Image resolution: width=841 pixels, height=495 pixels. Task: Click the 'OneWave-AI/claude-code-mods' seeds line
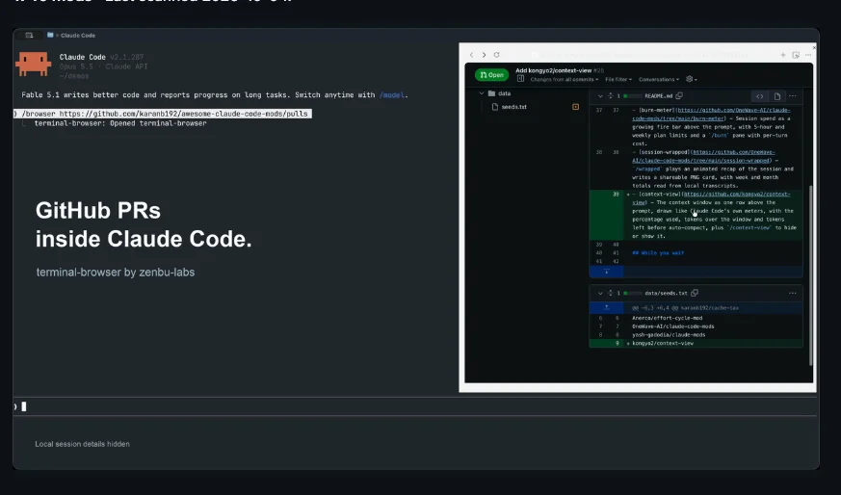click(x=673, y=326)
